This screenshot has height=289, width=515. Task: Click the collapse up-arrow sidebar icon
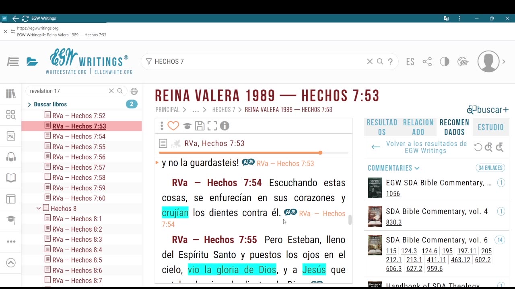(11, 263)
